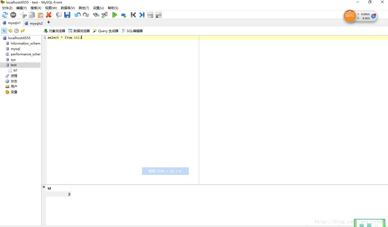
Task: Click the Copy documents icon
Action: 32,15
